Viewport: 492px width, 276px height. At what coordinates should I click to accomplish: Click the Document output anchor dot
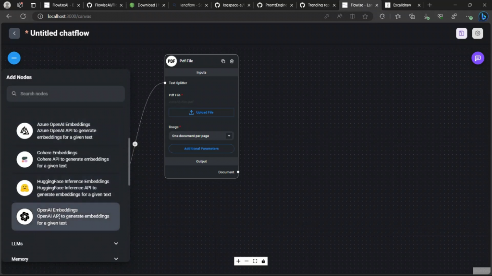point(238,172)
